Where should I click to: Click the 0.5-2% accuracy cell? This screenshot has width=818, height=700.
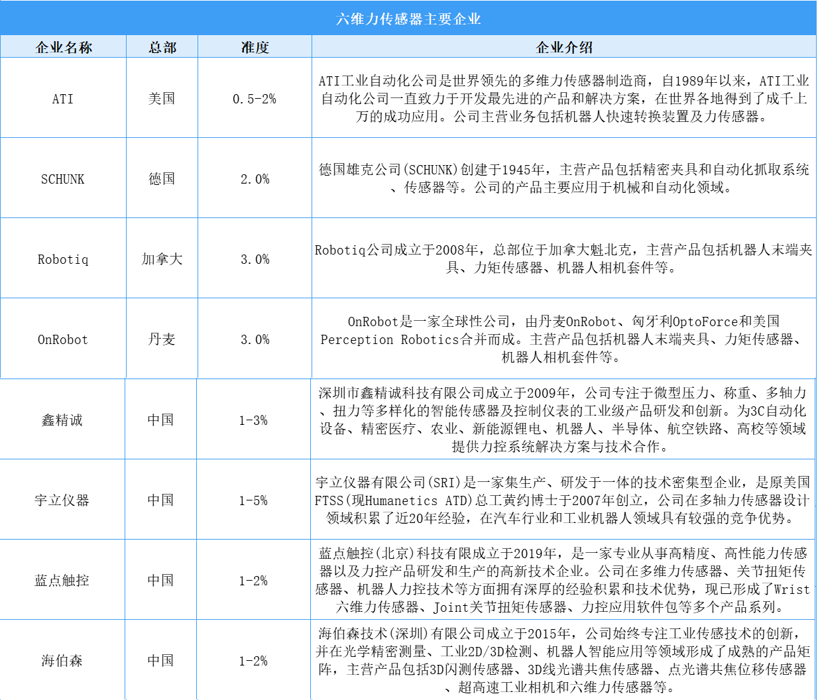tap(255, 98)
